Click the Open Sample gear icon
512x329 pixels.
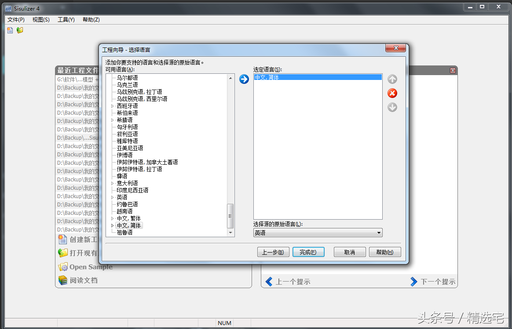(63, 267)
